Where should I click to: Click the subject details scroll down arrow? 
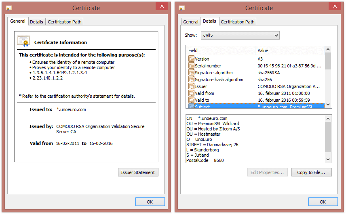tap(328, 159)
